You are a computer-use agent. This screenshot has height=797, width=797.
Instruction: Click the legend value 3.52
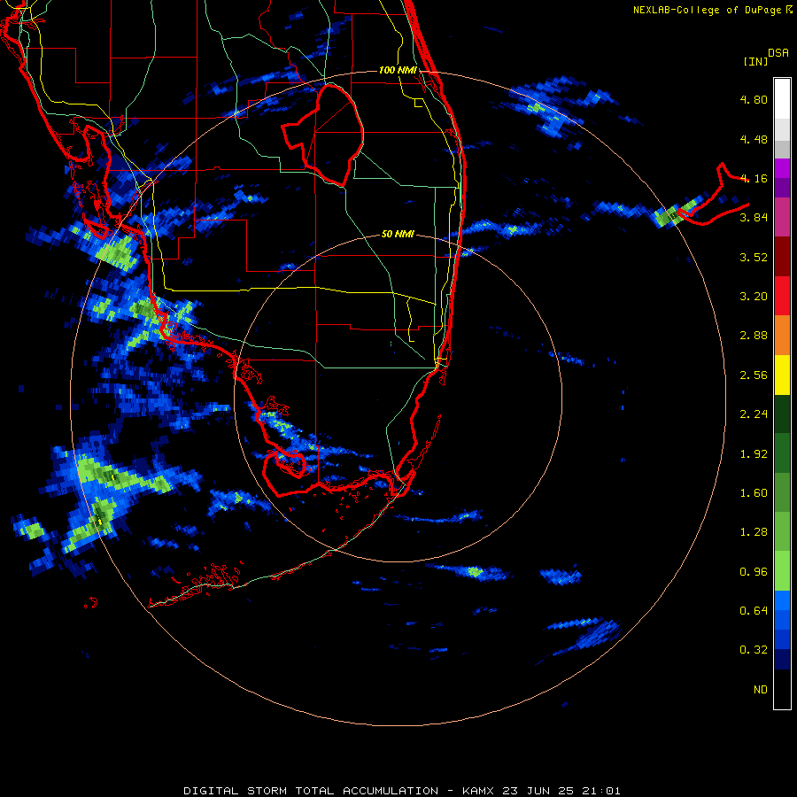coord(754,257)
